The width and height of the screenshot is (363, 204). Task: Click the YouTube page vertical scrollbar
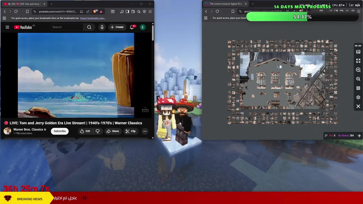153,33
